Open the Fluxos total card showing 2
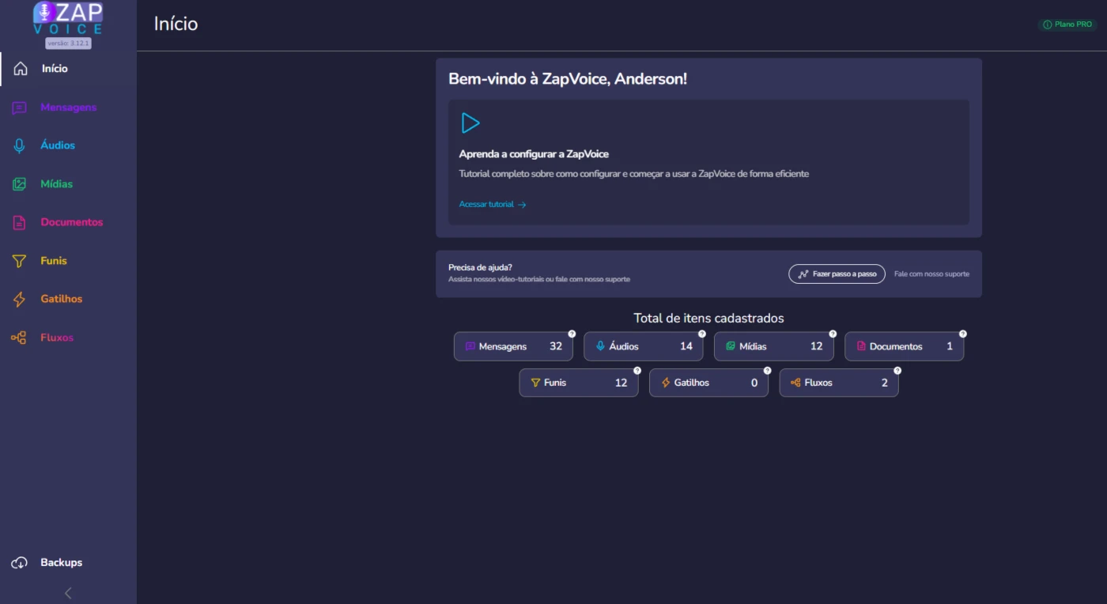The width and height of the screenshot is (1107, 604). (839, 383)
